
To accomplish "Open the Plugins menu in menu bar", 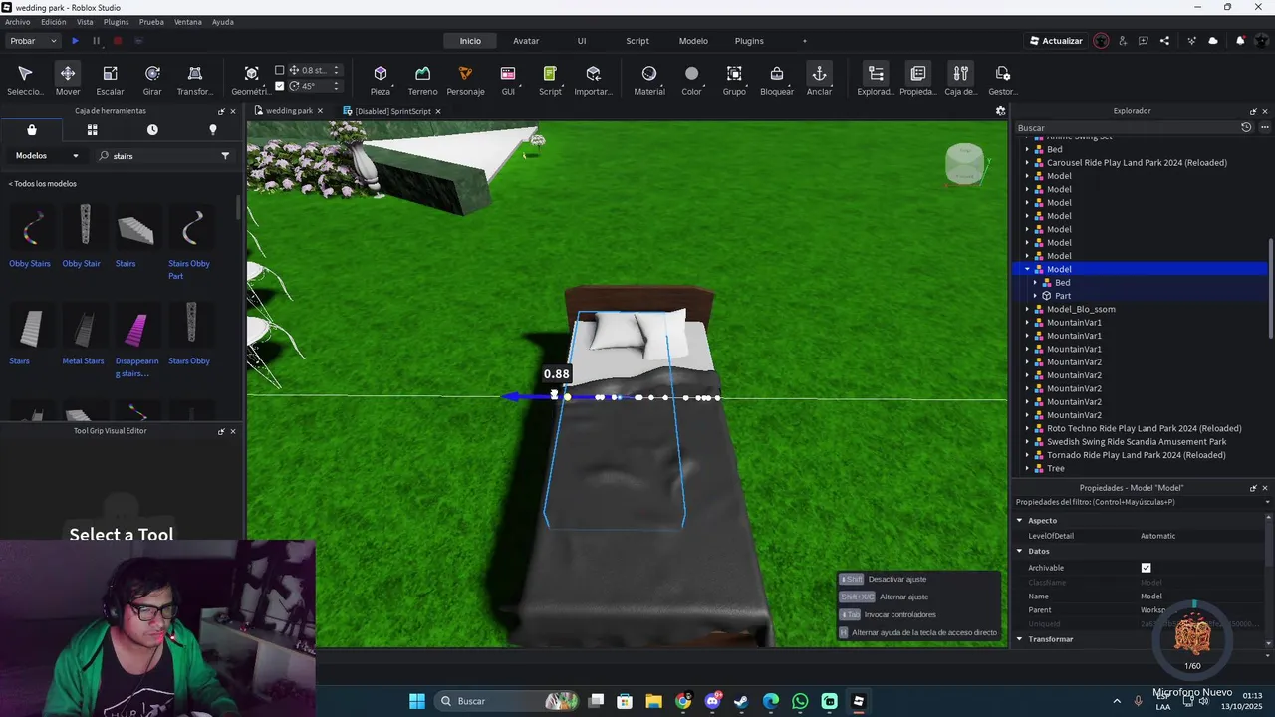I will 117,22.
